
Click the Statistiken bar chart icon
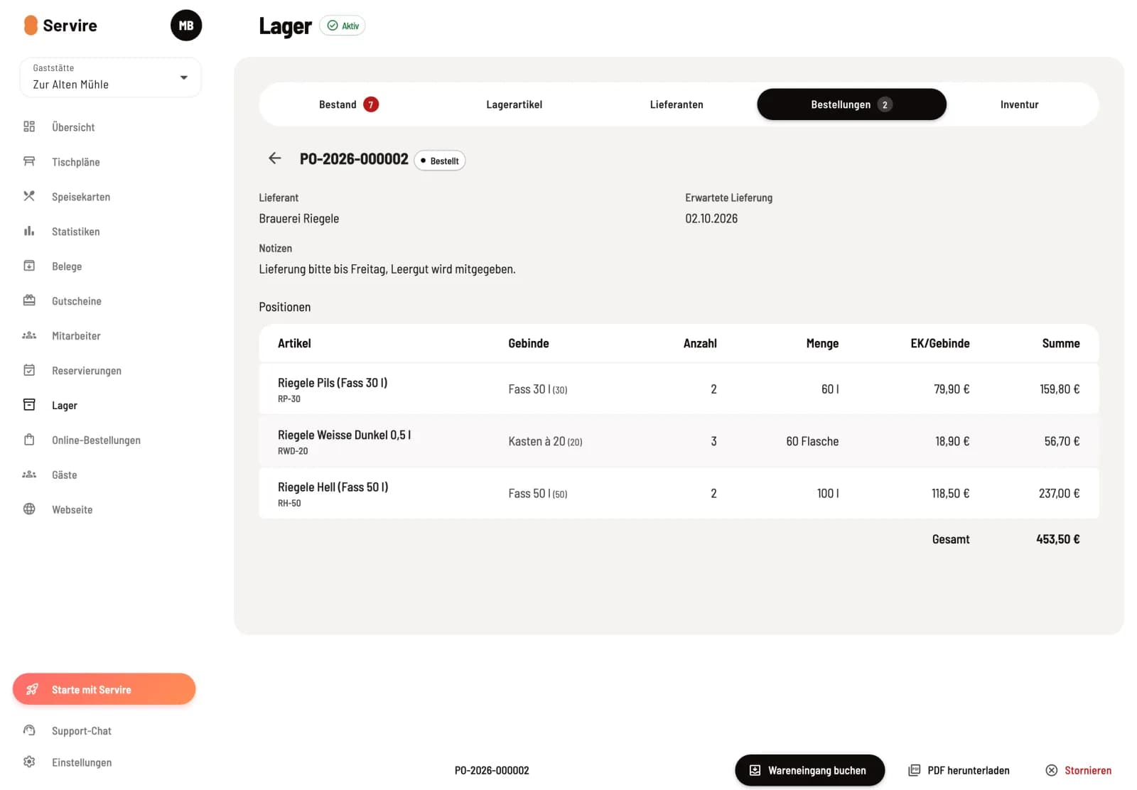29,231
